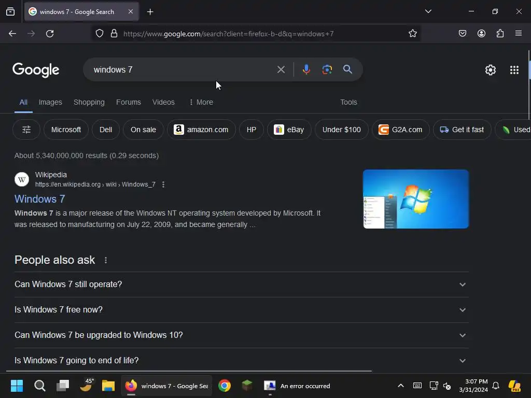View site security lock information

pos(114,34)
